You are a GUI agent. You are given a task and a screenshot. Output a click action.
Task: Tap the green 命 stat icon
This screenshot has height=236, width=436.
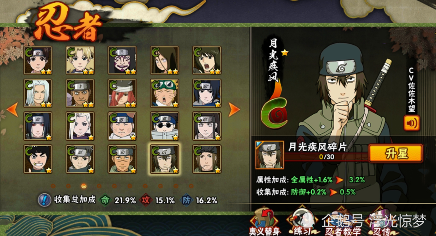pos(105,200)
